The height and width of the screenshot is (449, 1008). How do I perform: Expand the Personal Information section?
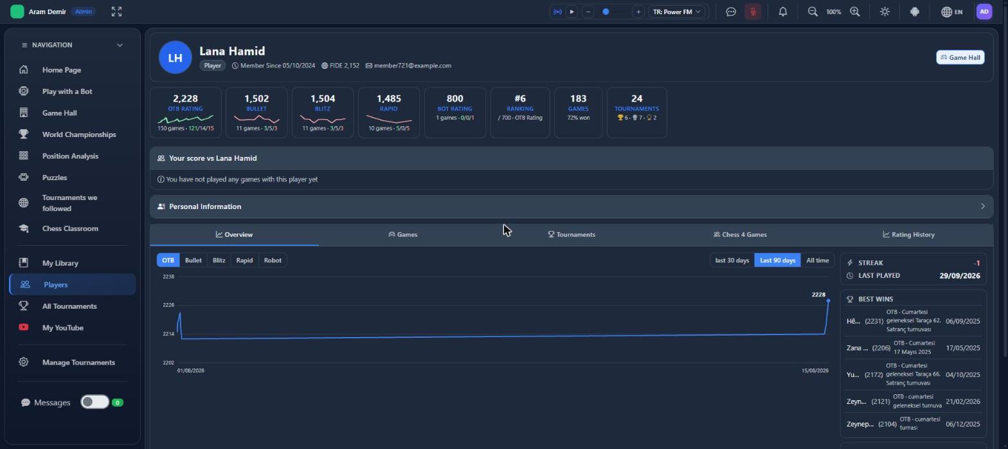click(571, 206)
